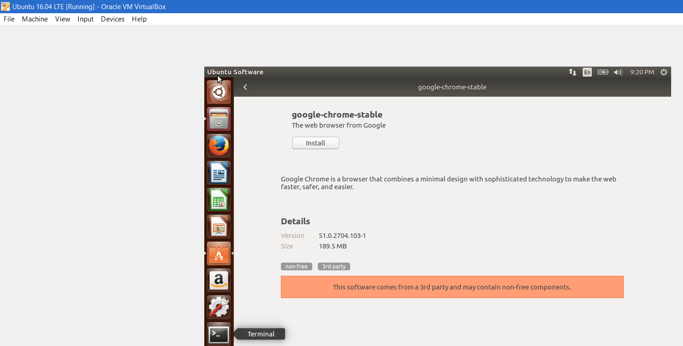Viewport: 683px width, 346px height.
Task: Click the Ubuntu Software title in top panel
Action: (x=235, y=72)
